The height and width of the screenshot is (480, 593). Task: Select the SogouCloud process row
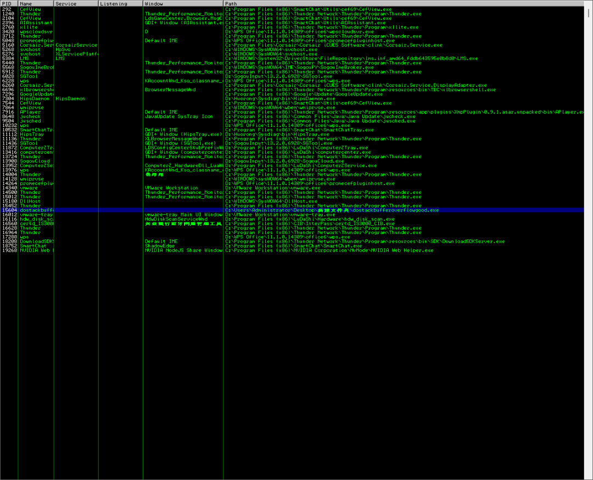[x=292, y=161]
